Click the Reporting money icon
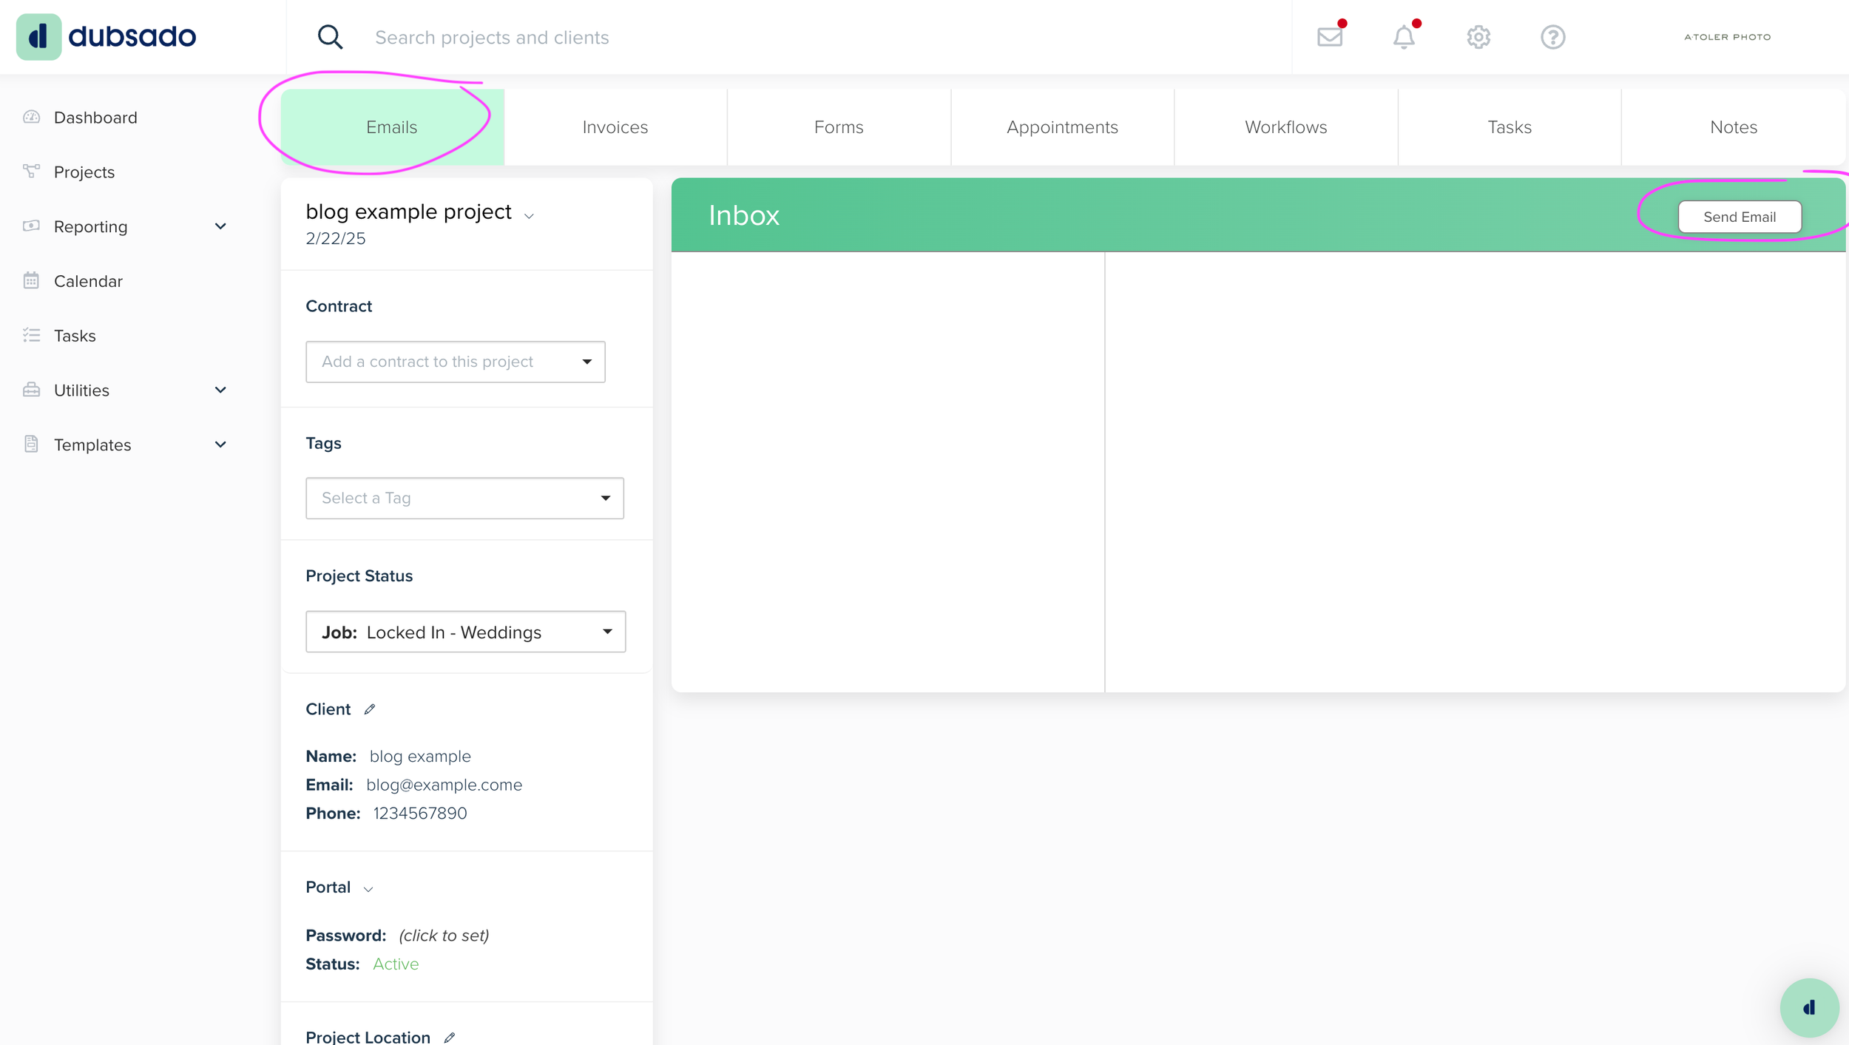The height and width of the screenshot is (1045, 1849). tap(31, 226)
